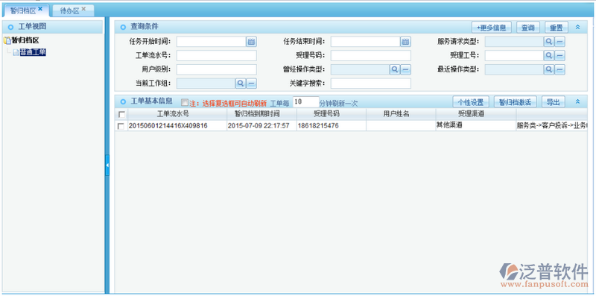596x296 pixels.
Task: Open calendar picker for 任务结束时间
Action: click(405, 42)
